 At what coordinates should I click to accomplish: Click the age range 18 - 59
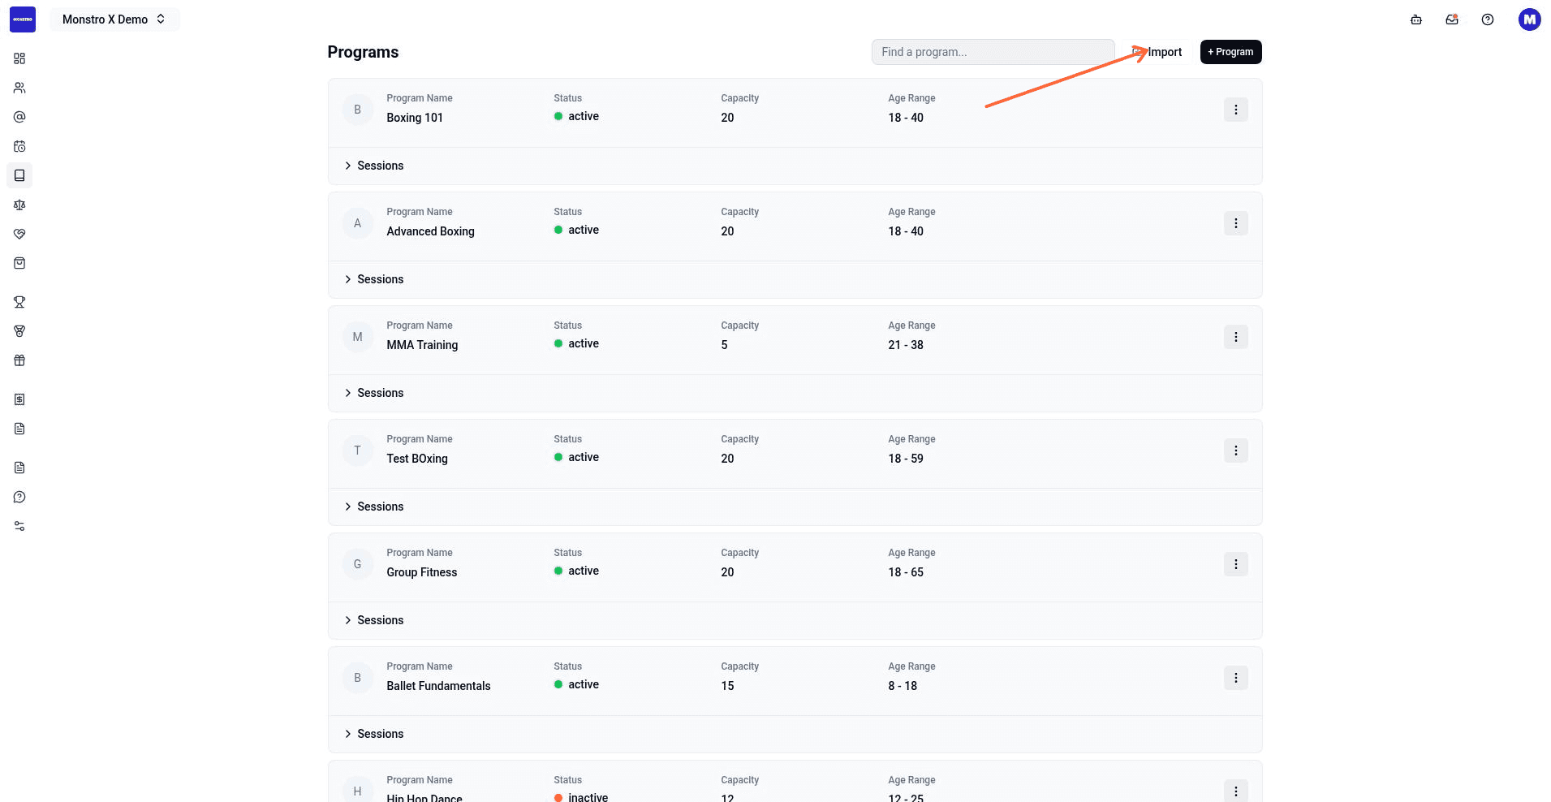click(x=906, y=459)
